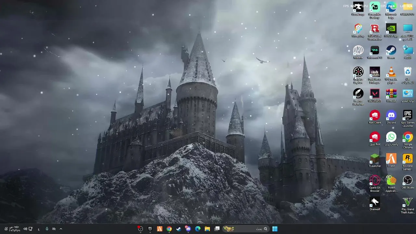This screenshot has height=234, width=416.
Task: Open the taskbar clock and date
Action: [14, 229]
